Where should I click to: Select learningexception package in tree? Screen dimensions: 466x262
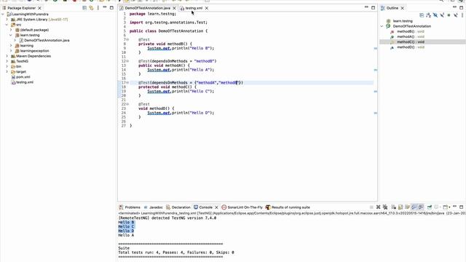point(34,51)
